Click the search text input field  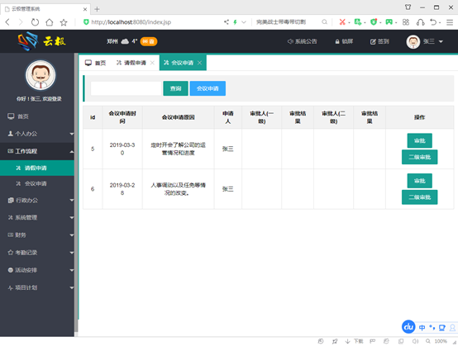click(x=126, y=88)
